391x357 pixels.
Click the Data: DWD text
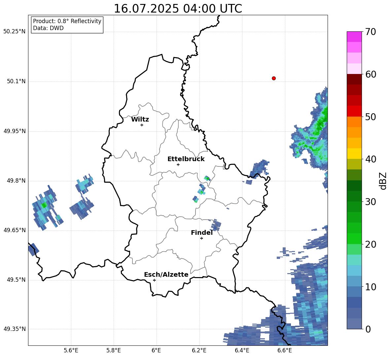(48, 28)
